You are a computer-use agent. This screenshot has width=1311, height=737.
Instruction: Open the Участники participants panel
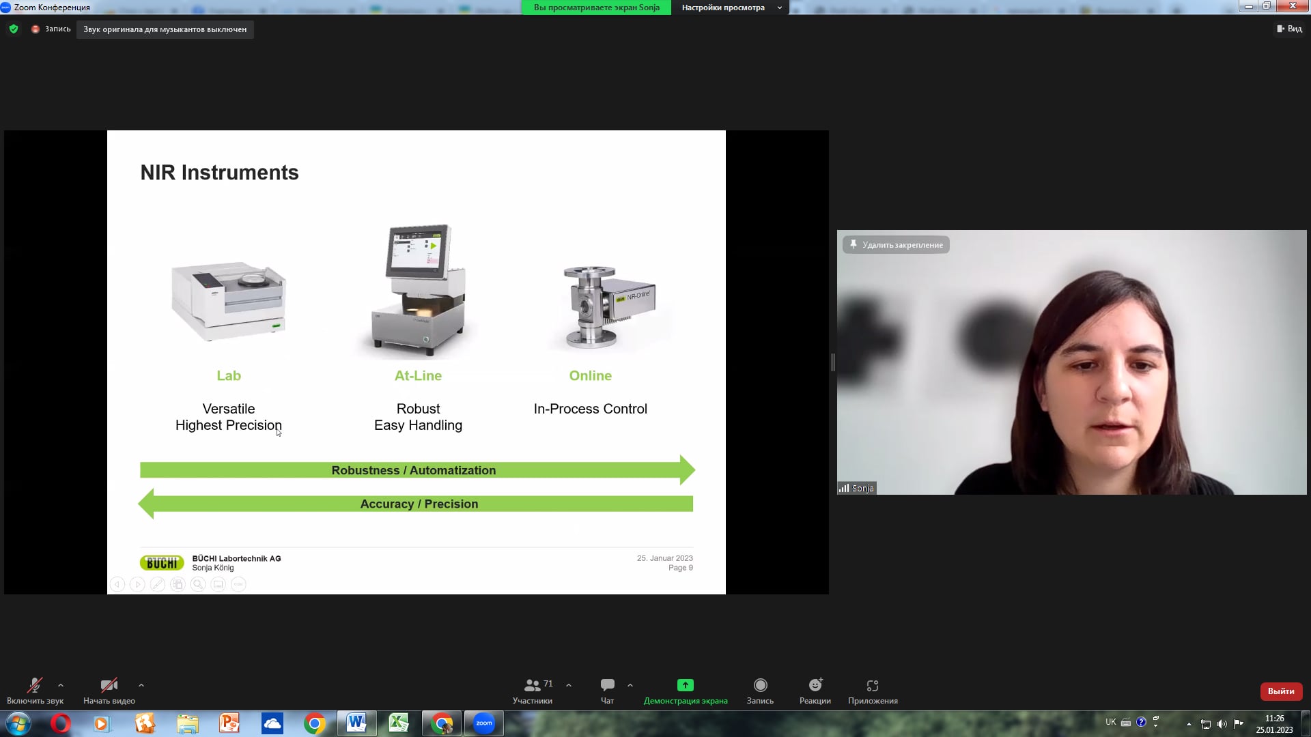pyautogui.click(x=533, y=691)
